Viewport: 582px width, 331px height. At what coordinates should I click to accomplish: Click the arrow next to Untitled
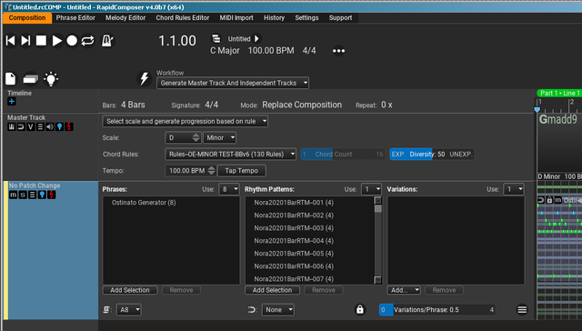click(256, 38)
